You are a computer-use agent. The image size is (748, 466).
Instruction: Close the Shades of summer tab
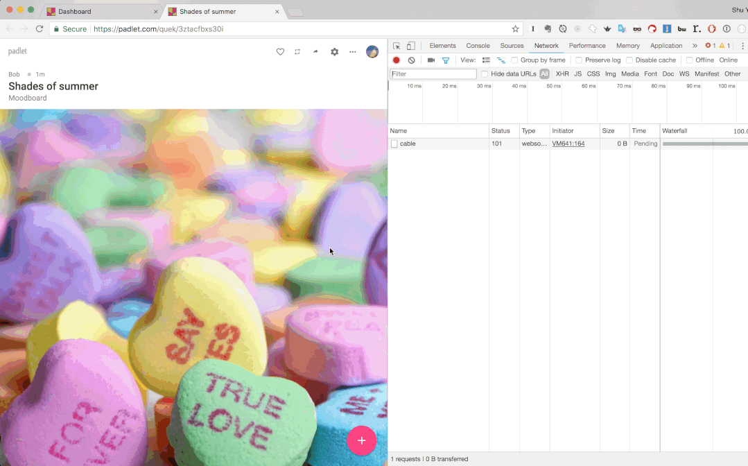click(277, 12)
